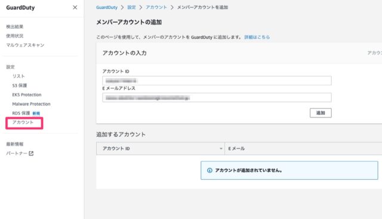Open EKS Protection settings
Viewport: 382px width, 219px height.
(27, 95)
